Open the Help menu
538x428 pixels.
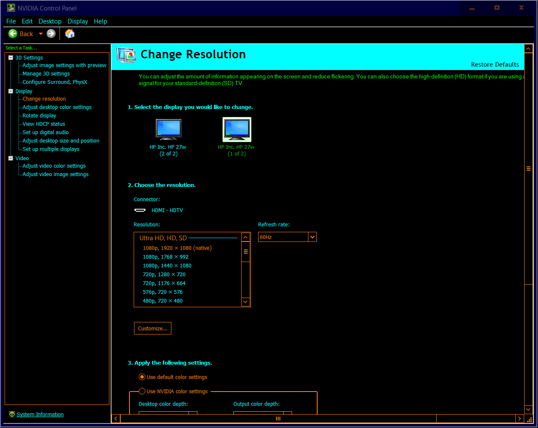point(101,21)
